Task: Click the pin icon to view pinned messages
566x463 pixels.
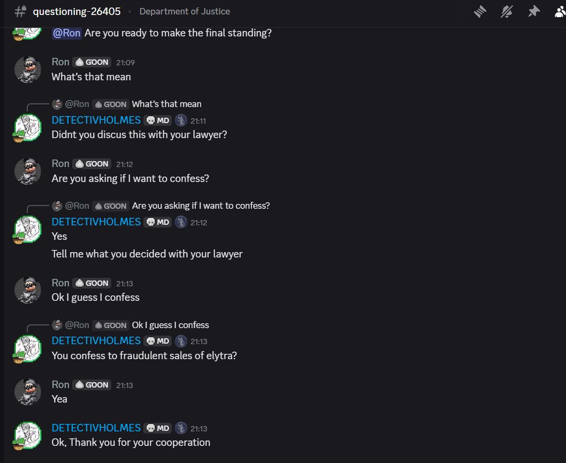Action: pyautogui.click(x=534, y=11)
